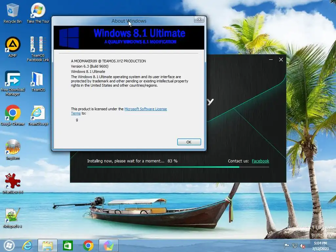336x252 pixels.
Task: Click OK in About Windows dialog
Action: point(189,142)
